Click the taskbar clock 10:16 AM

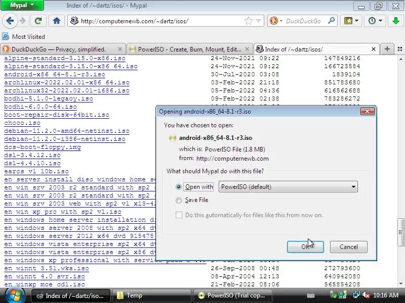[386, 295]
